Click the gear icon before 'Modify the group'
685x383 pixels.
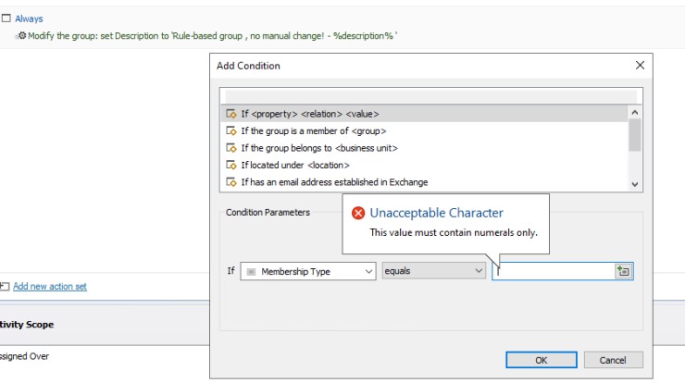point(22,35)
